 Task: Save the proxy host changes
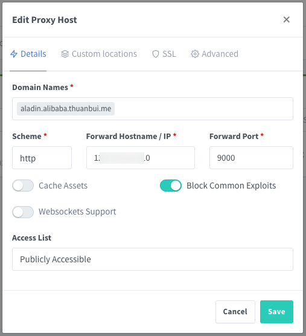coord(276,312)
